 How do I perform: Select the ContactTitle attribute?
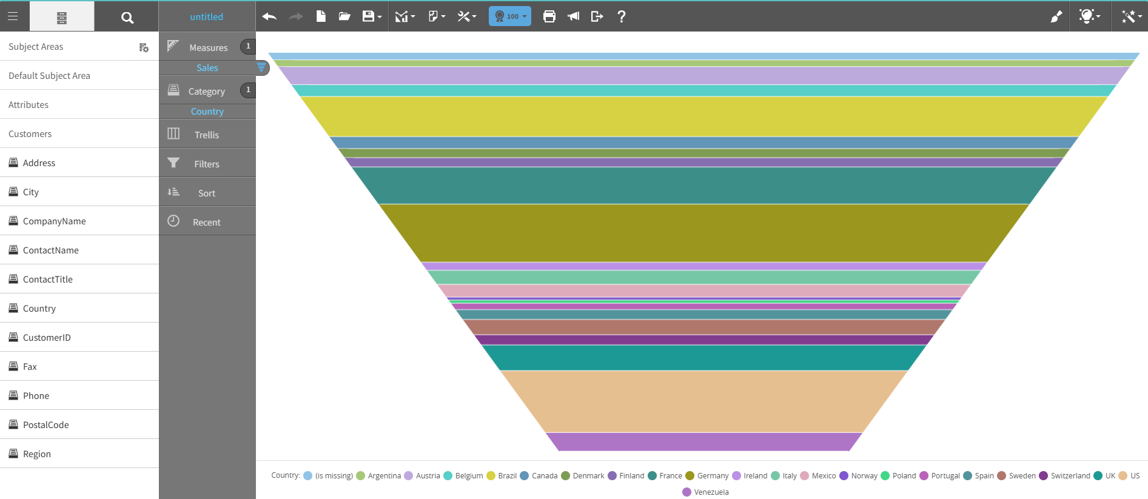pos(79,280)
